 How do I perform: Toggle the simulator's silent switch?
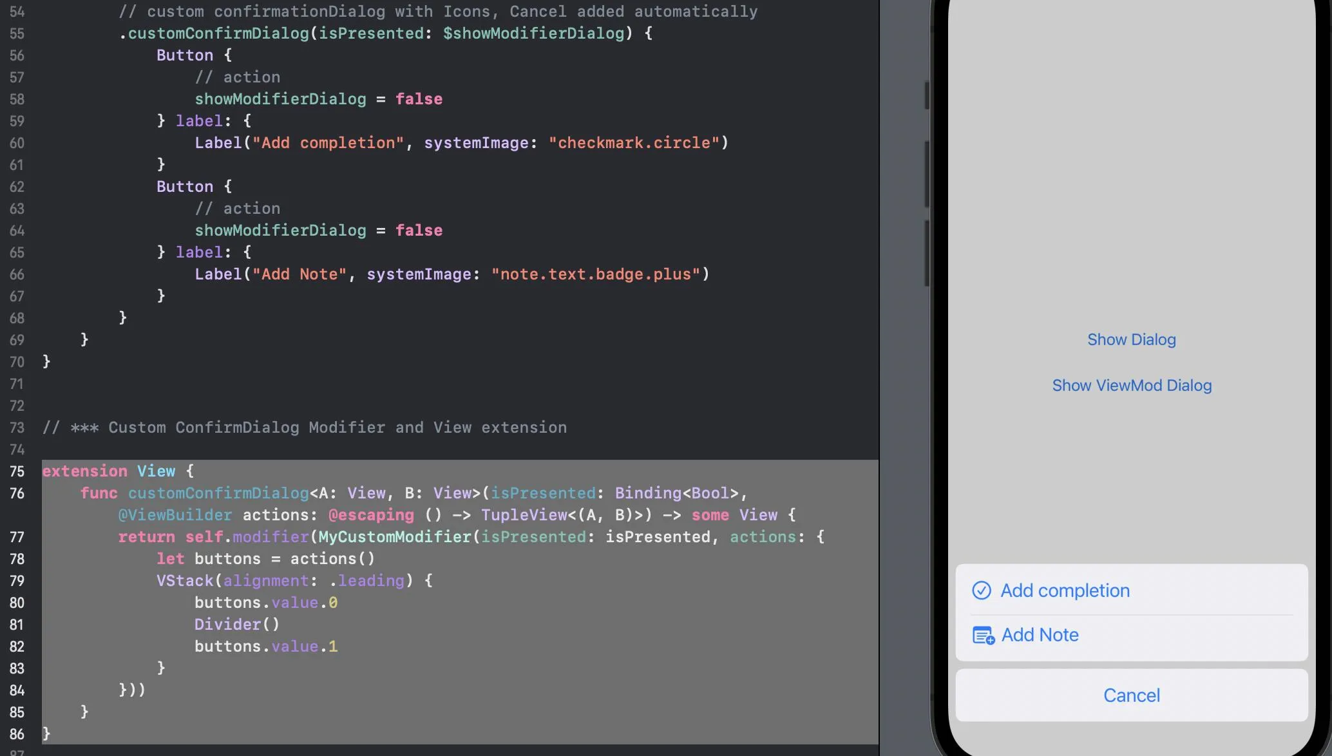pyautogui.click(x=927, y=95)
